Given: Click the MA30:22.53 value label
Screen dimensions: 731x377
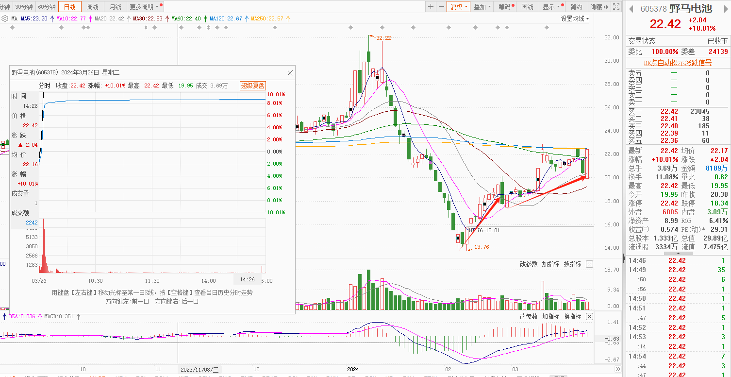Looking at the screenshot, I should click(x=148, y=18).
